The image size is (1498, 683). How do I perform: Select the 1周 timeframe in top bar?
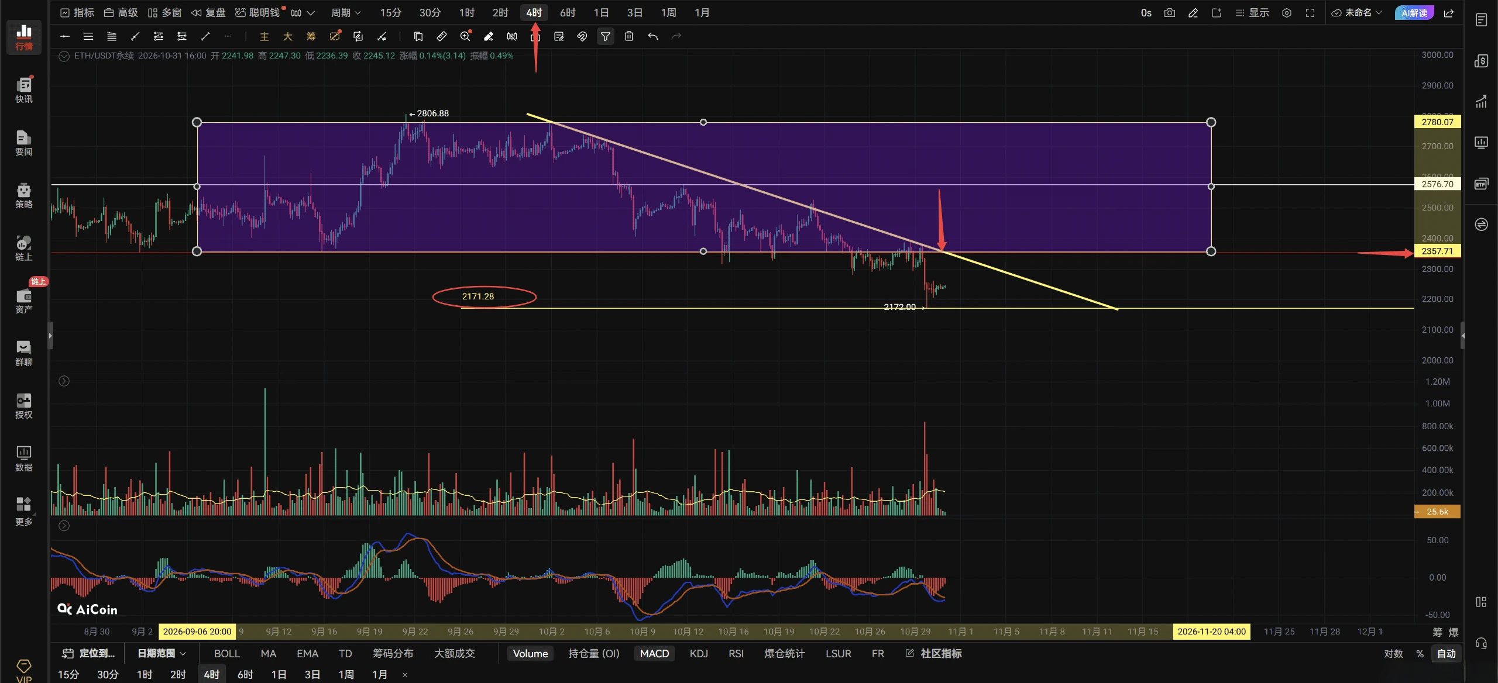[668, 13]
